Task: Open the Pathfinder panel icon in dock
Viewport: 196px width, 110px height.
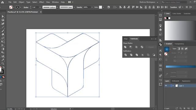Action: pyautogui.click(x=160, y=44)
